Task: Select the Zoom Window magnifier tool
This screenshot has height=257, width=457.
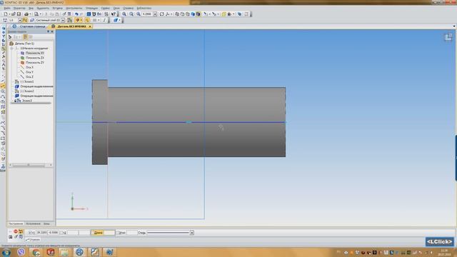Action: 138,14
